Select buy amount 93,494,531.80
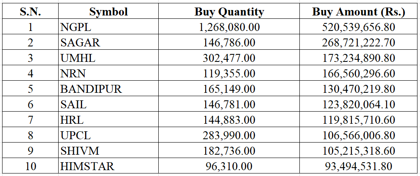 pyautogui.click(x=358, y=166)
